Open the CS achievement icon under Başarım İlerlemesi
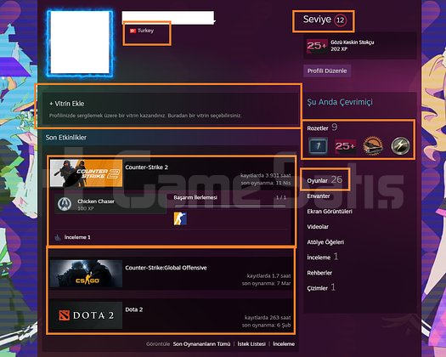Image resolution: width=446 pixels, height=357 pixels. (x=180, y=218)
